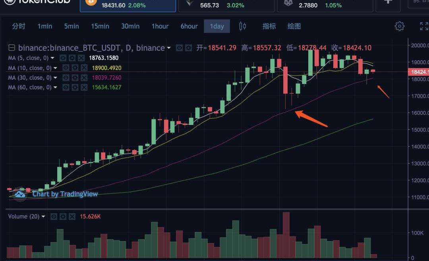Viewport: 429px width, 261px height.
Task: Toggle visibility of MA 30 indicator
Action: click(66, 78)
